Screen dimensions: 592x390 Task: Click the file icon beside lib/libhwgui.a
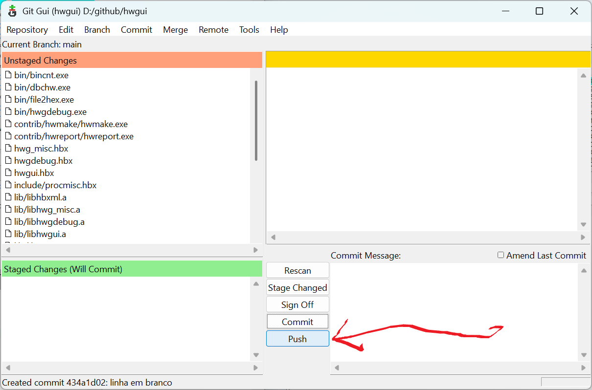[8, 234]
